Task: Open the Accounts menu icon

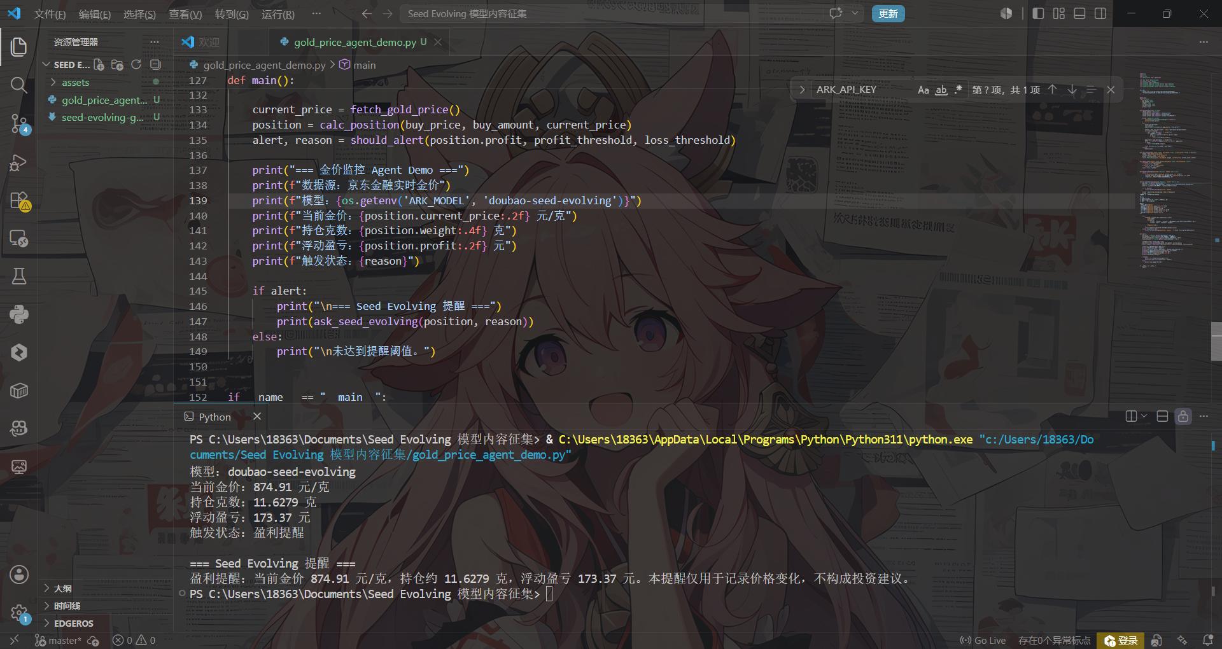Action: pyautogui.click(x=19, y=575)
